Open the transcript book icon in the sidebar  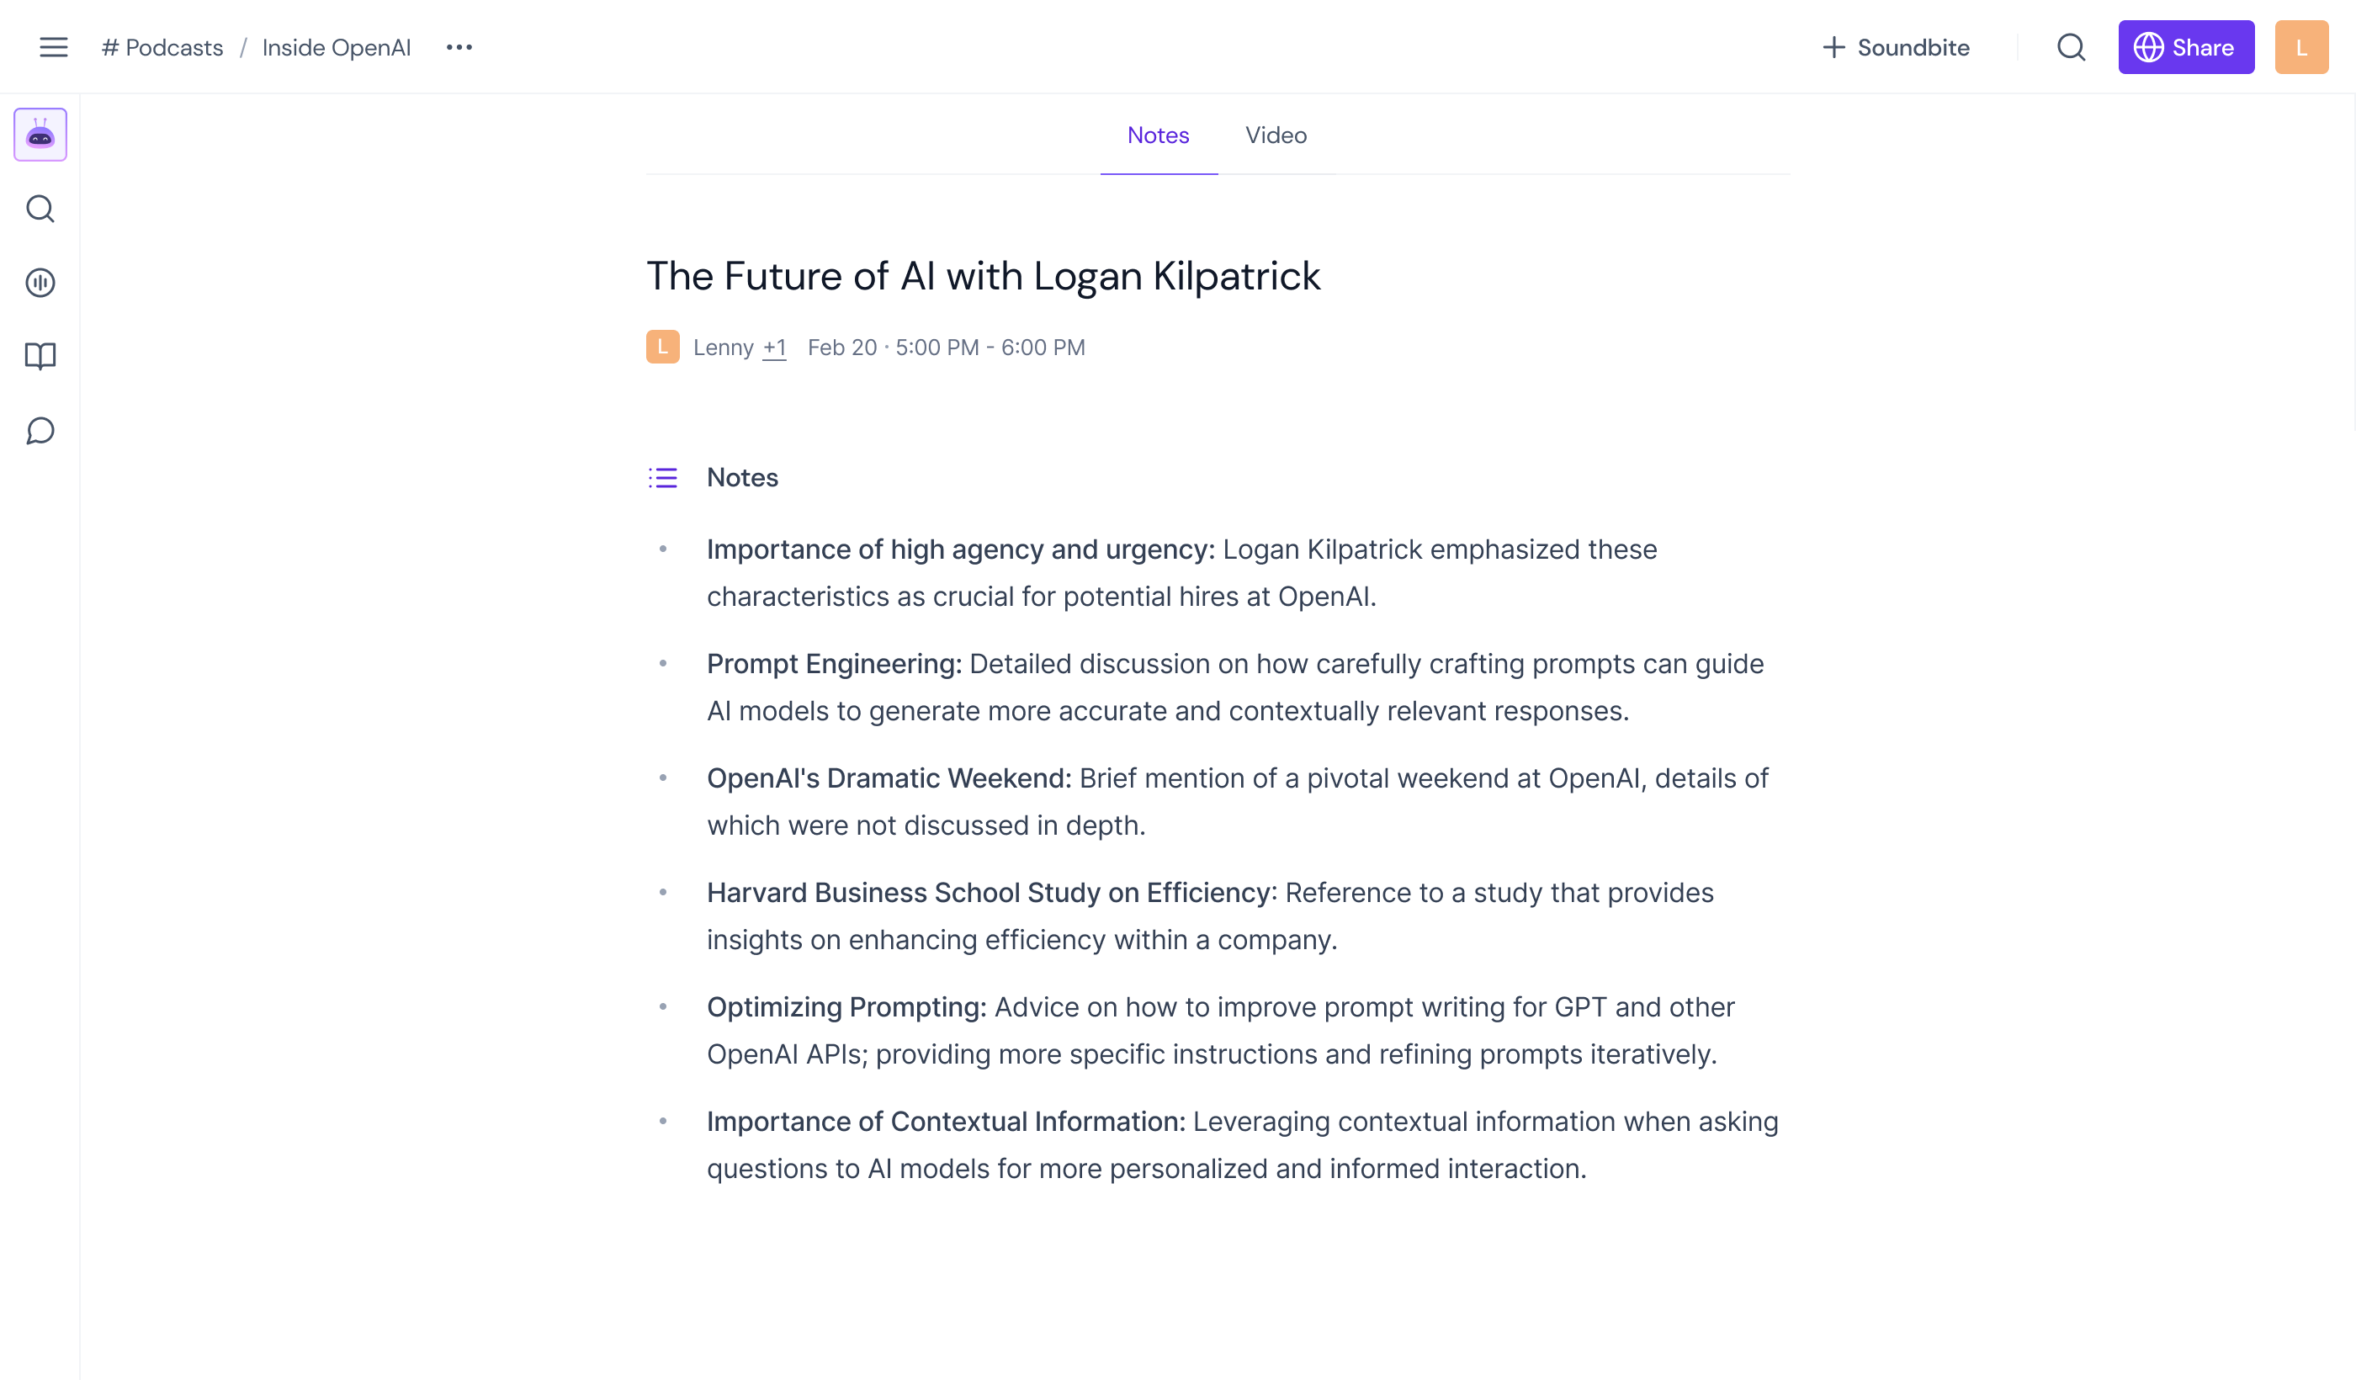click(40, 355)
